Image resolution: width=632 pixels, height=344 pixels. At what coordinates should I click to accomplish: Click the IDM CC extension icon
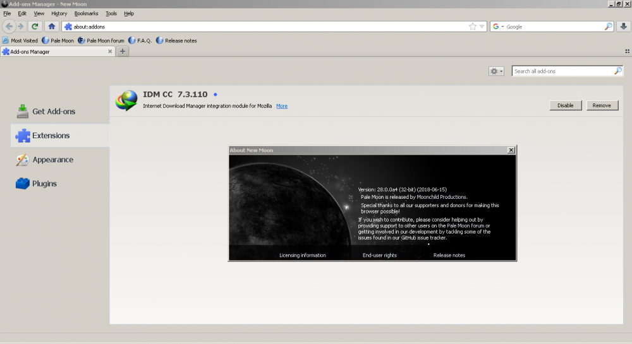126,100
